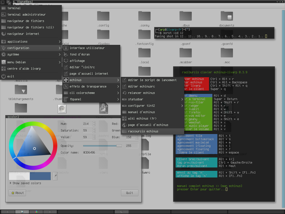This screenshot has height=214, width=285.
Task: Expand Show saved colors in gcolor2
Action: click(x=11, y=183)
